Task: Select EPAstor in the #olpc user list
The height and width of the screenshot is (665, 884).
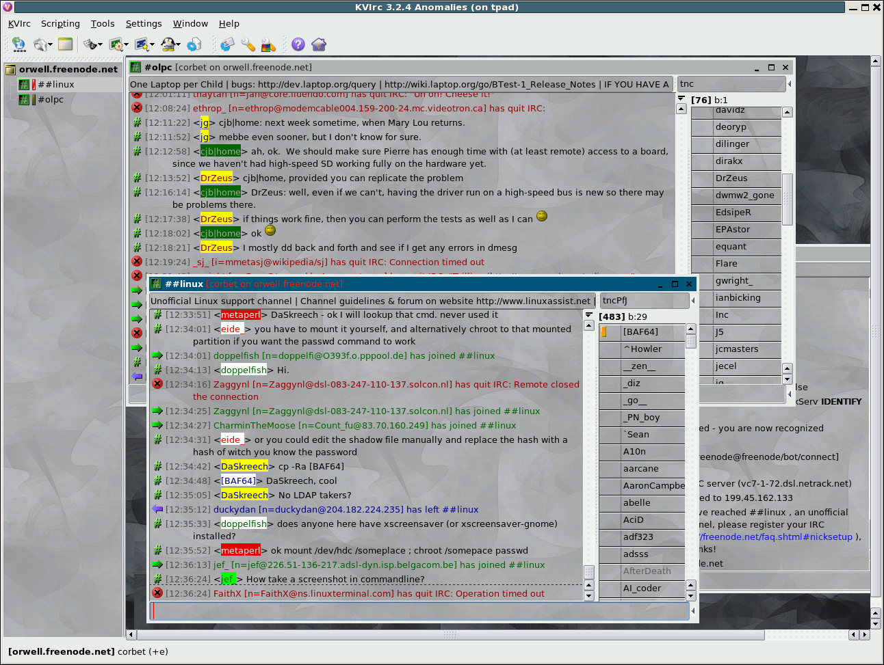Action: 736,230
